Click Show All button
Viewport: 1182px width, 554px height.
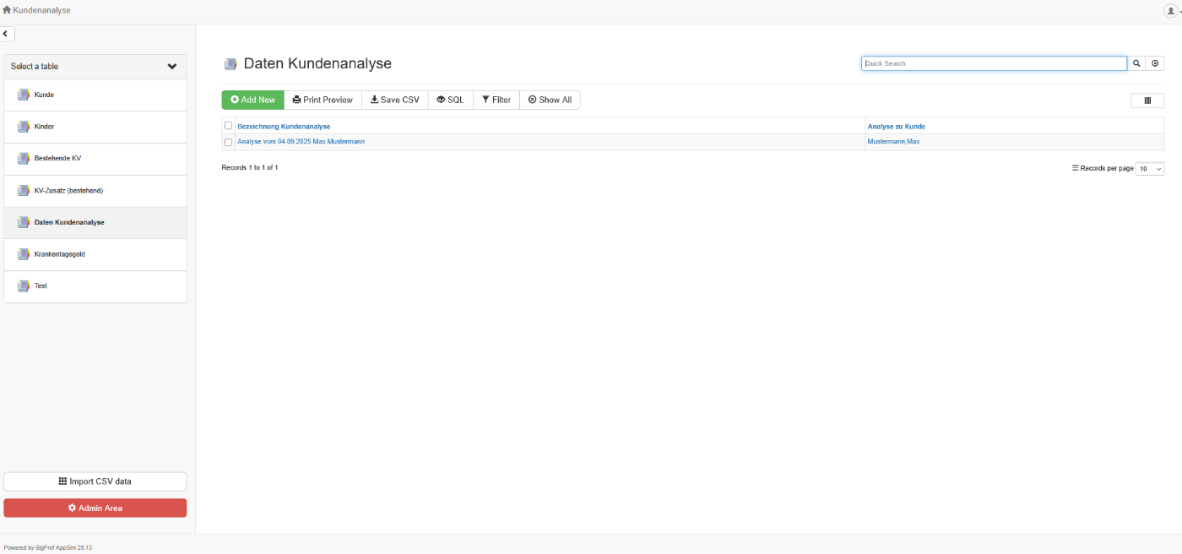(x=550, y=100)
